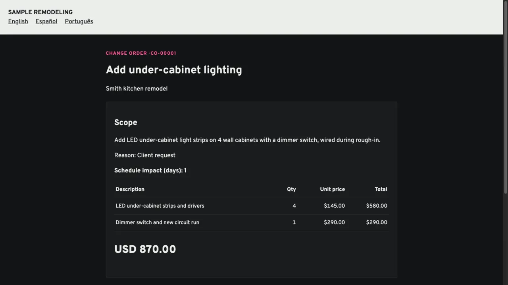Switch language to Português
The height and width of the screenshot is (285, 508).
pyautogui.click(x=79, y=21)
